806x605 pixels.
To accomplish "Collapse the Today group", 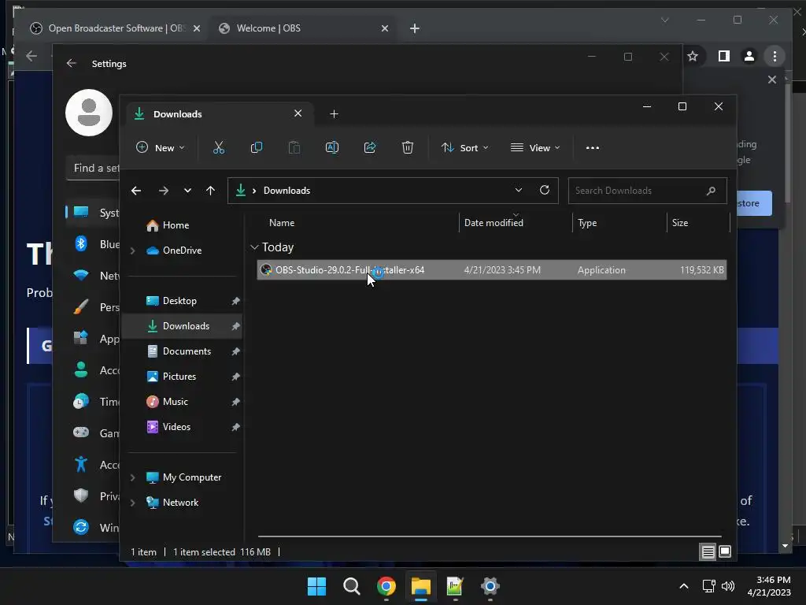I will pos(254,247).
